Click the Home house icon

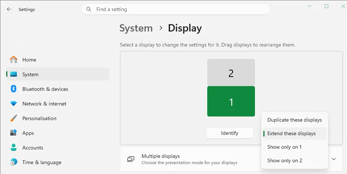14,60
